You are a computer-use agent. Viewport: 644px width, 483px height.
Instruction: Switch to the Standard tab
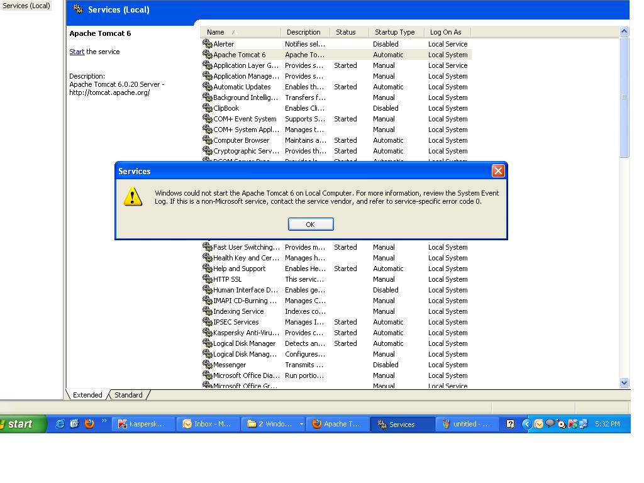point(128,395)
